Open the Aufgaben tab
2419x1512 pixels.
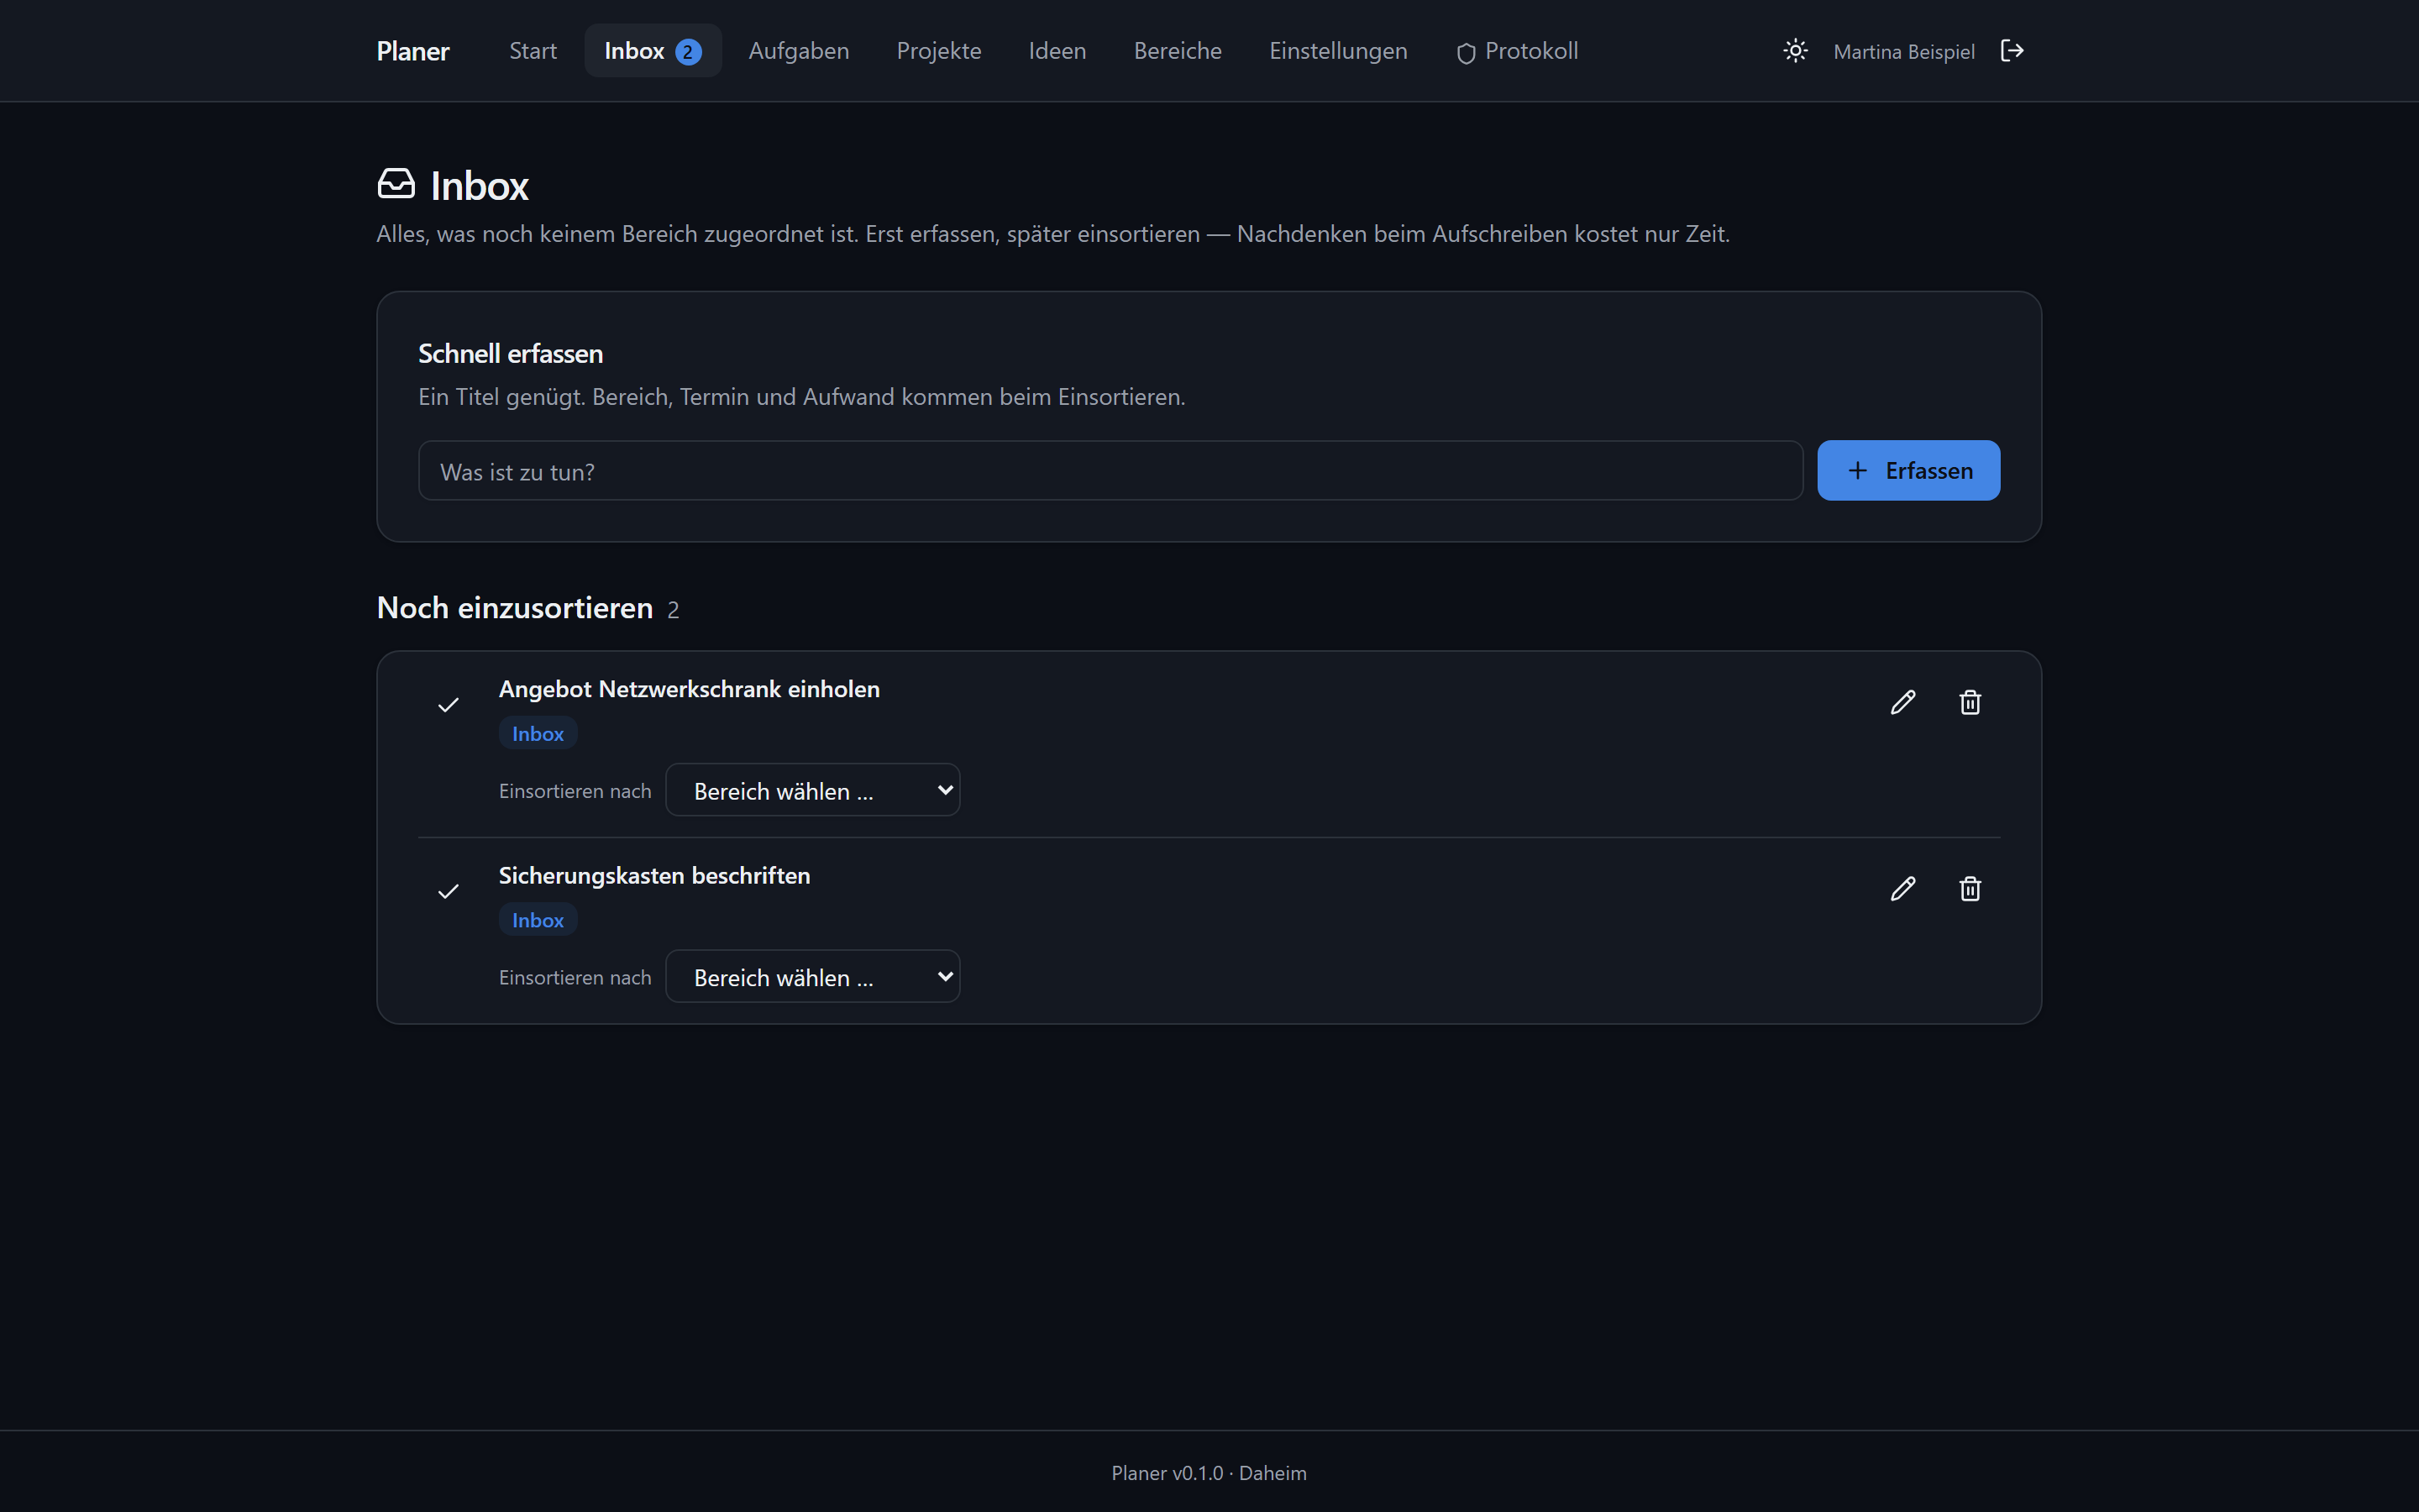[799, 51]
